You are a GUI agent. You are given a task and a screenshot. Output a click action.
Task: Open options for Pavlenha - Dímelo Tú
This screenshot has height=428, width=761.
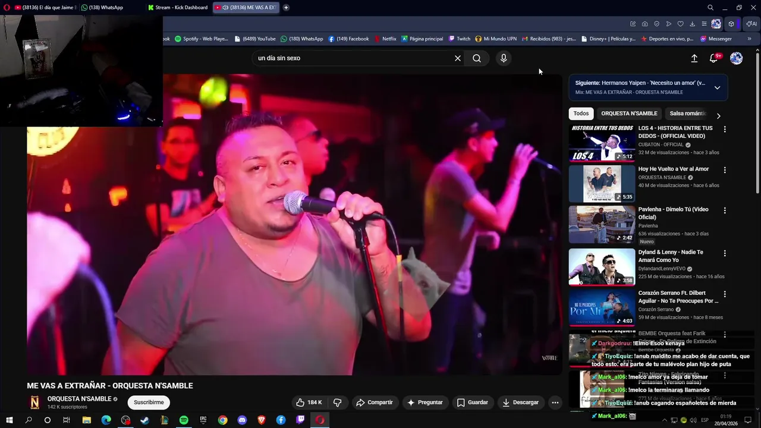[x=724, y=210]
